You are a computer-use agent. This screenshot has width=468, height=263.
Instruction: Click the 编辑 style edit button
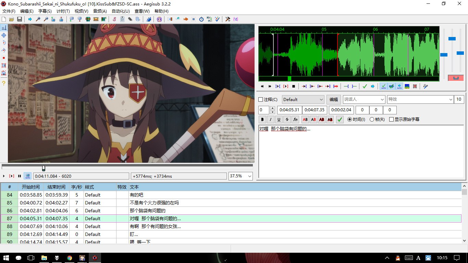(334, 99)
